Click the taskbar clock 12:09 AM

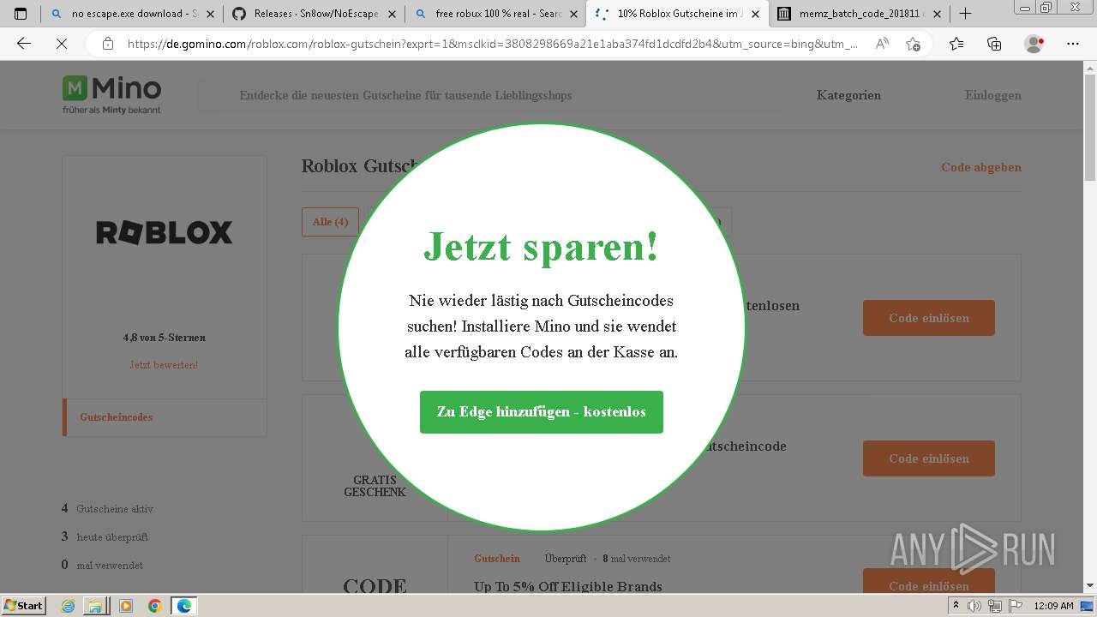(1053, 606)
